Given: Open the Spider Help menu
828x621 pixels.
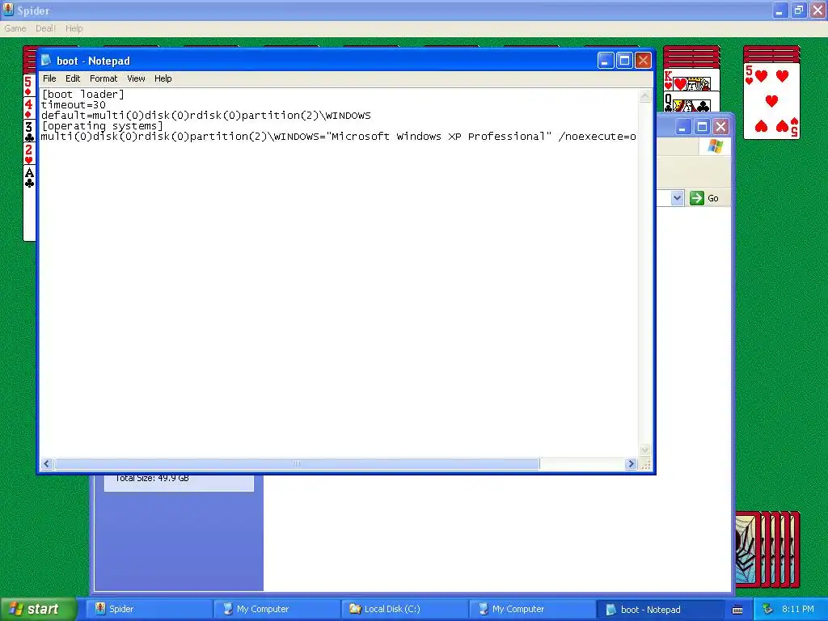Looking at the screenshot, I should (74, 28).
